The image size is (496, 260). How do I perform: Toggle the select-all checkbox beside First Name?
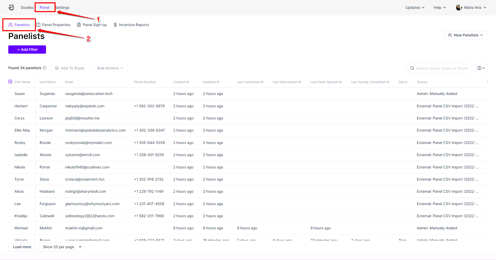[x=10, y=82]
